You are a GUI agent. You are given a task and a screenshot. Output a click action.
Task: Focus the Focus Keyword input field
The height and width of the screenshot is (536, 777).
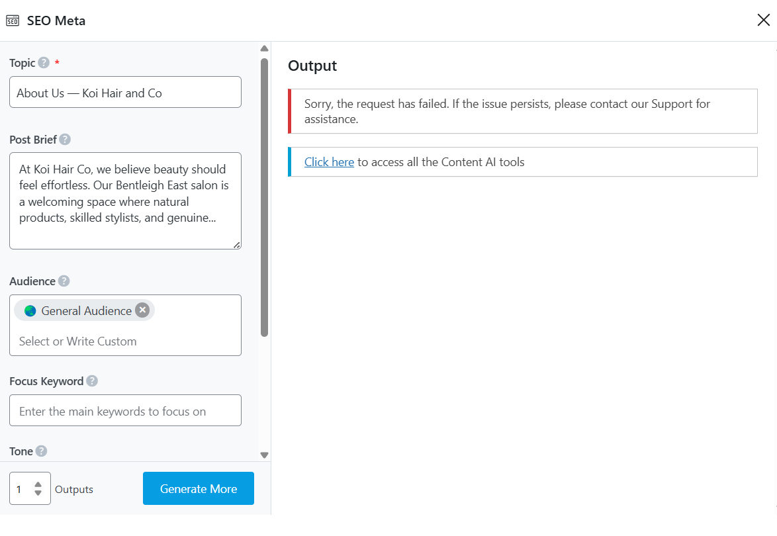coord(125,411)
